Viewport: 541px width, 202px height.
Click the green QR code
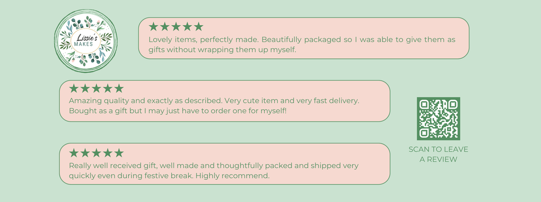click(438, 118)
